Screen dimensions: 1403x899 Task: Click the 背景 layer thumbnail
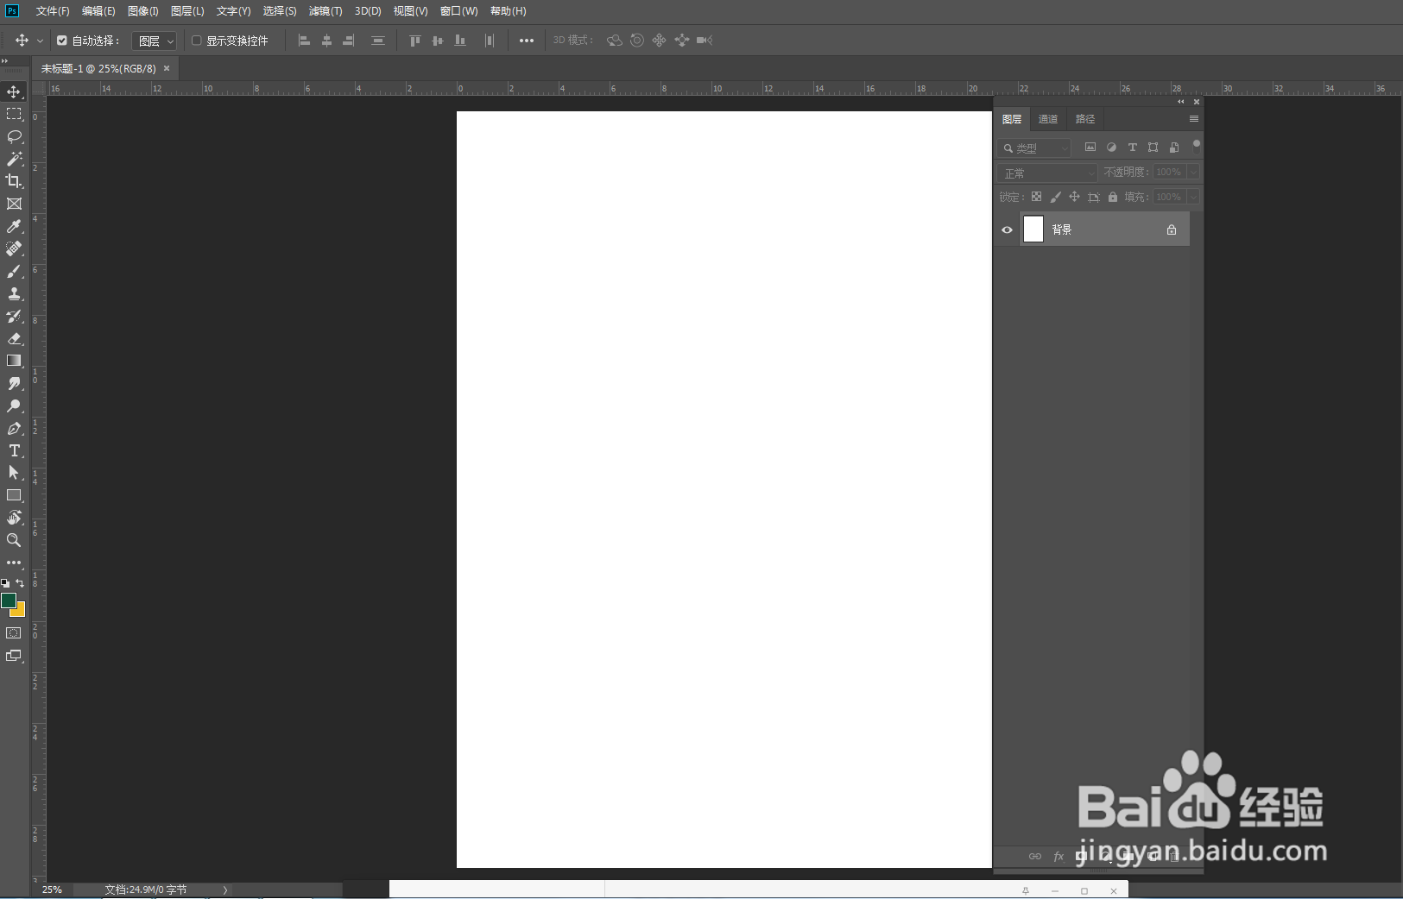(1033, 229)
